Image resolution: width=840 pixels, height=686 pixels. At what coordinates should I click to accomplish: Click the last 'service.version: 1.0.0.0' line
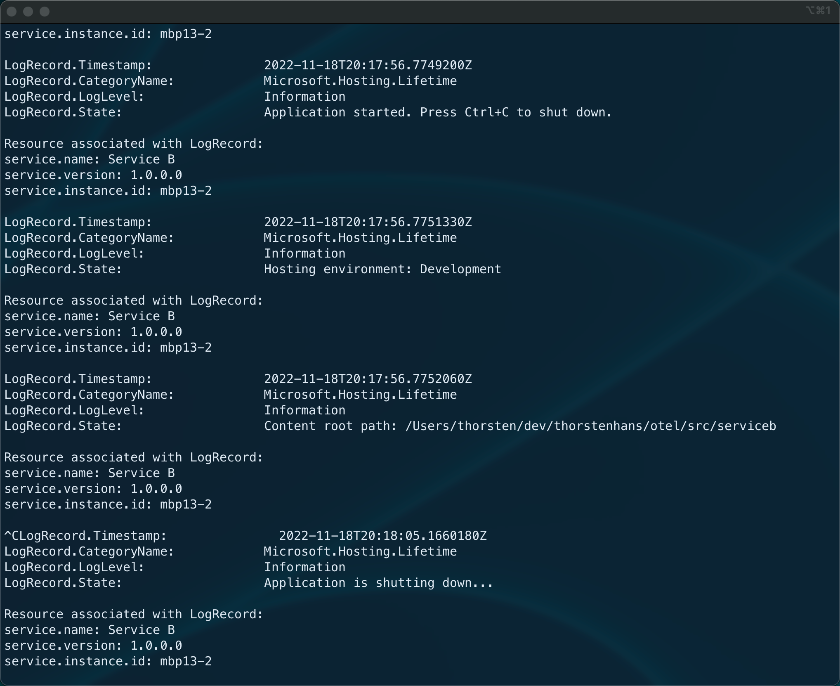pos(93,646)
